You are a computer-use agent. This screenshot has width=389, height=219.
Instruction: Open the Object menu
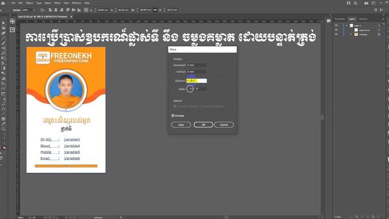pos(29,3)
